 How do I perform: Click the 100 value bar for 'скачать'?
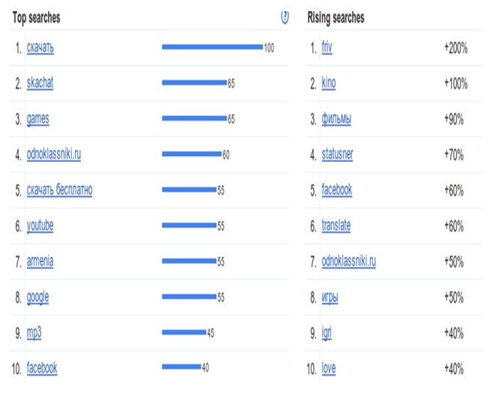tap(212, 47)
